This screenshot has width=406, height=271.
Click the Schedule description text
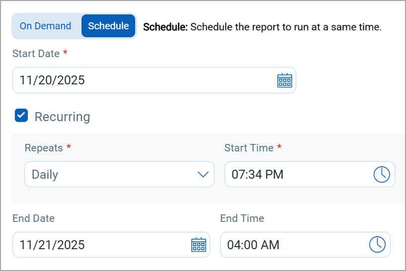point(262,27)
